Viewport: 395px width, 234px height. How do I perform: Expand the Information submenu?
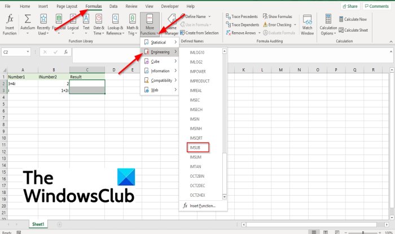point(160,71)
